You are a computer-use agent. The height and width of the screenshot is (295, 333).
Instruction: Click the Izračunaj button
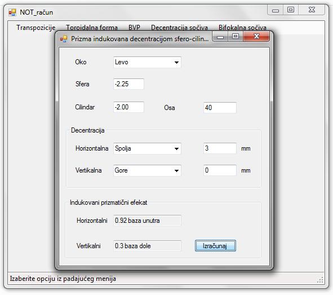(215, 246)
